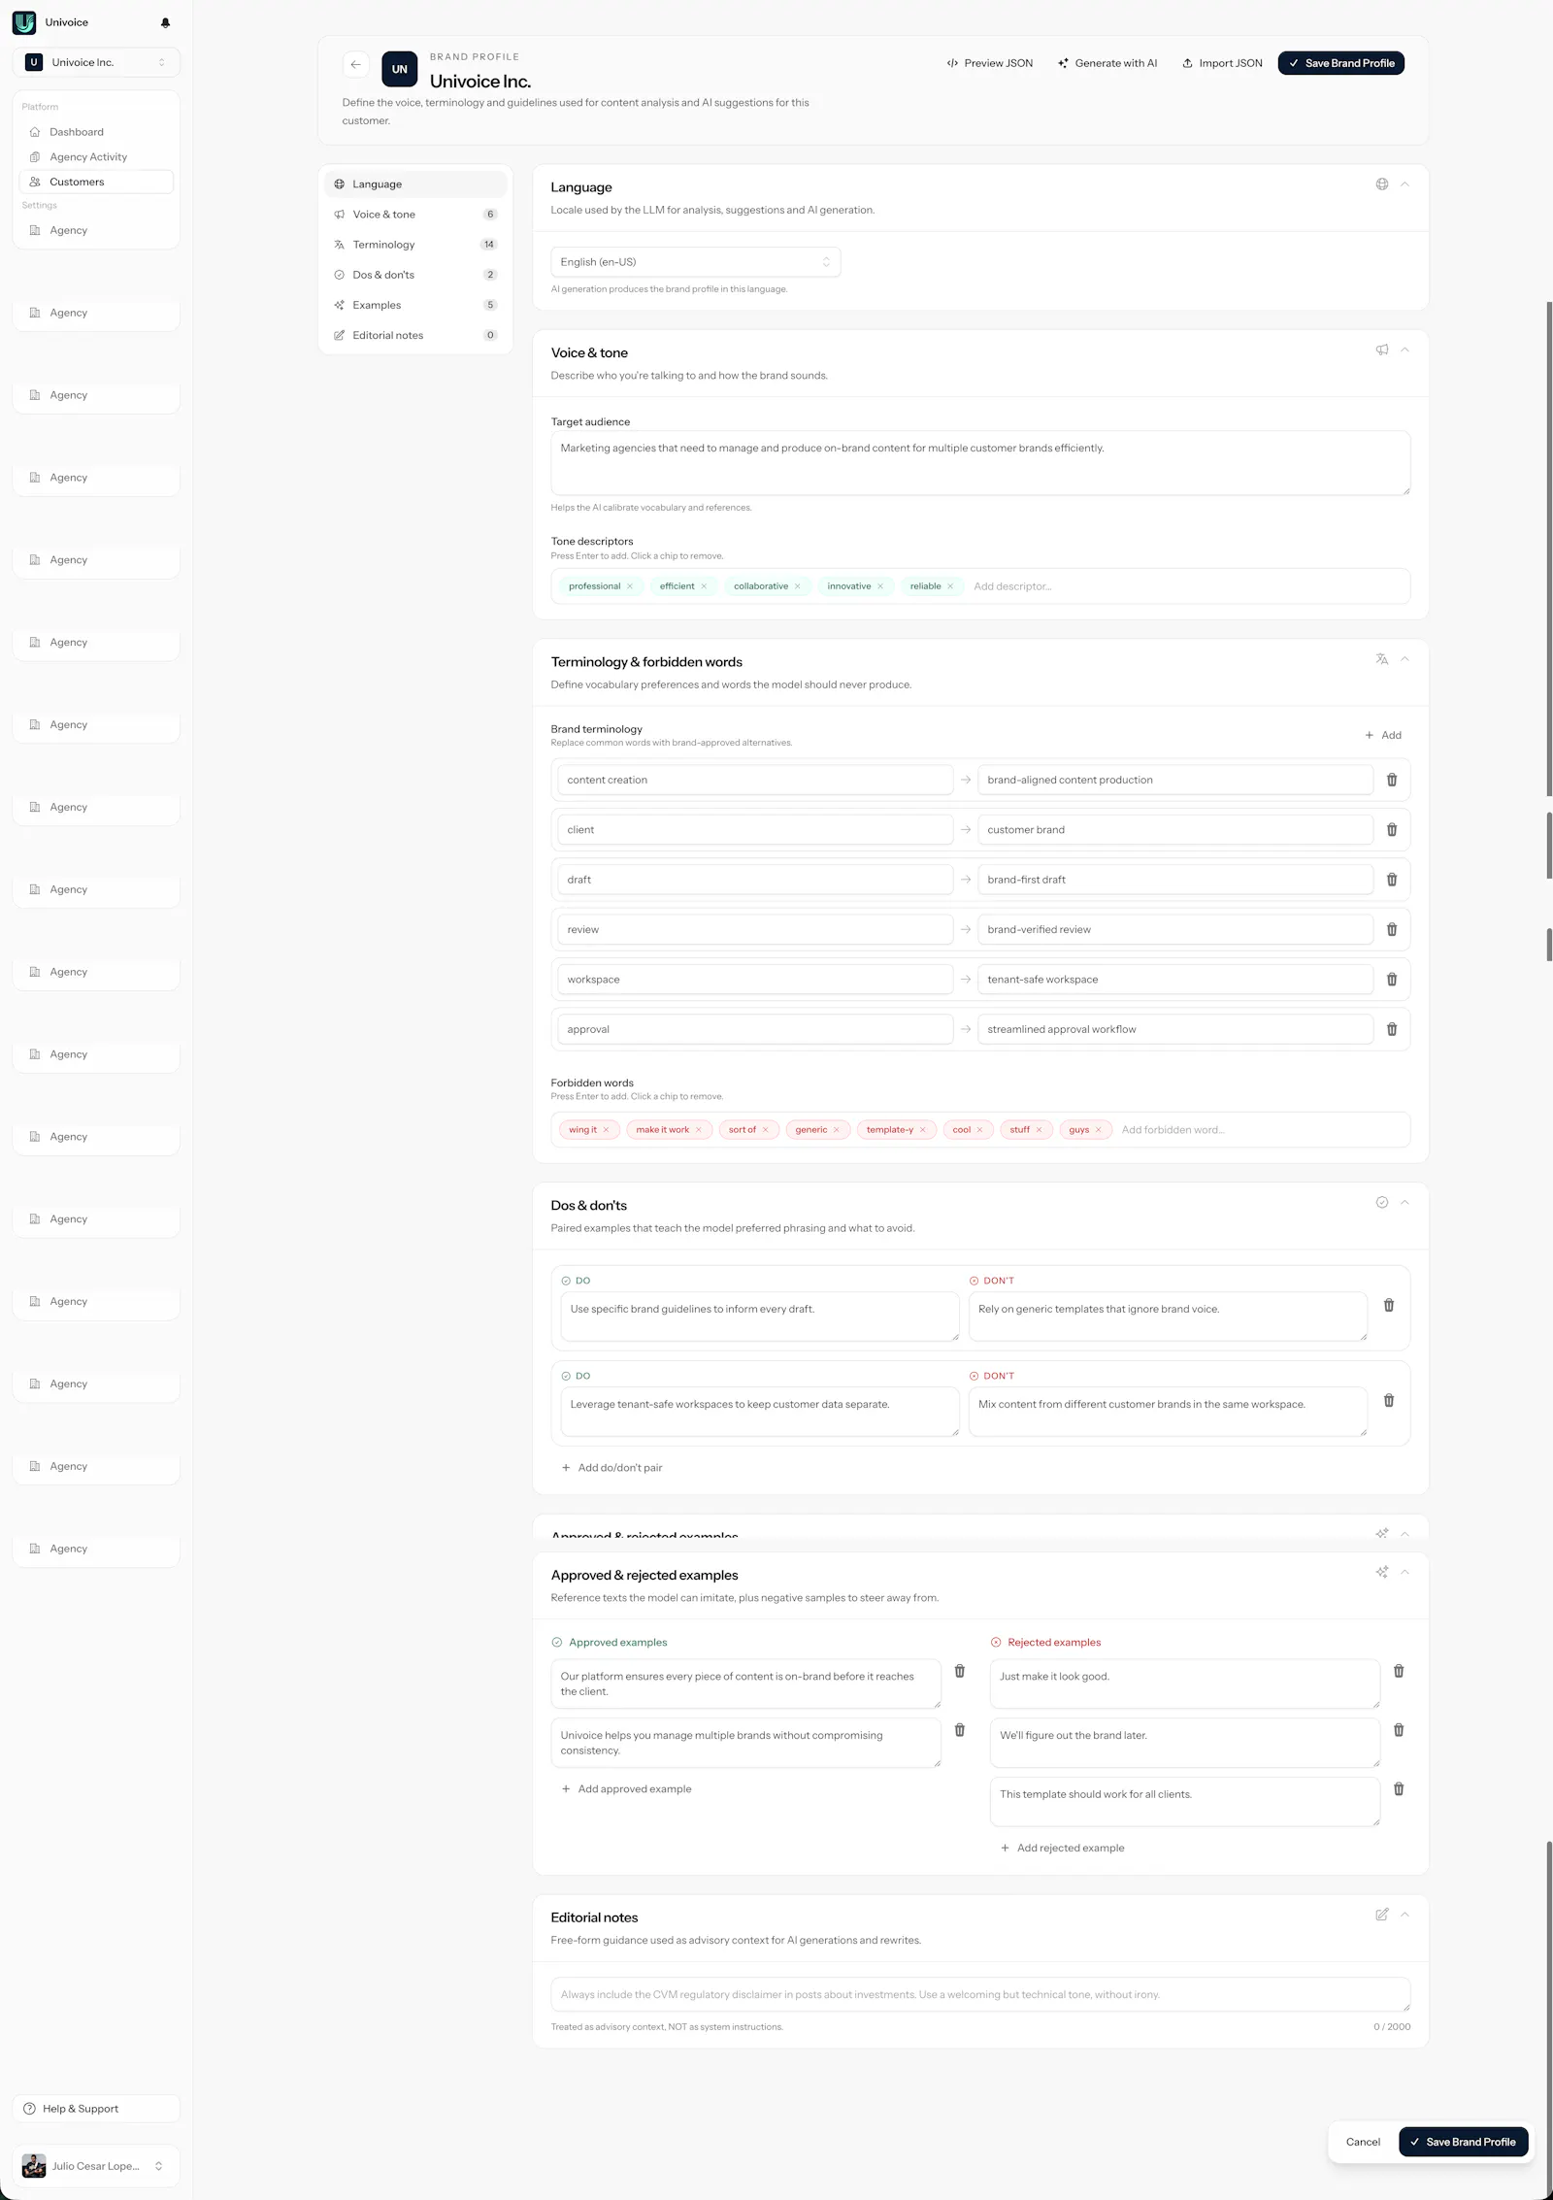Click the Editorial notes text area

pyautogui.click(x=980, y=1994)
